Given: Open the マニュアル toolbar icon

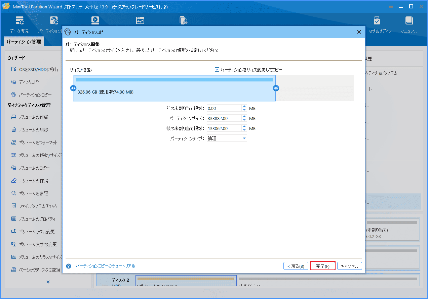Looking at the screenshot, I should point(409,24).
